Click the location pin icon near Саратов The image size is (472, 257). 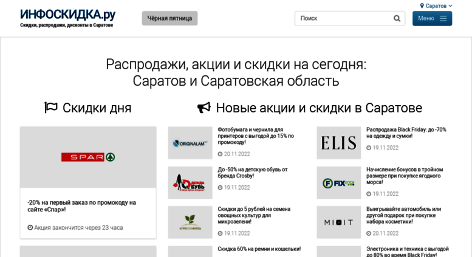[x=422, y=5]
